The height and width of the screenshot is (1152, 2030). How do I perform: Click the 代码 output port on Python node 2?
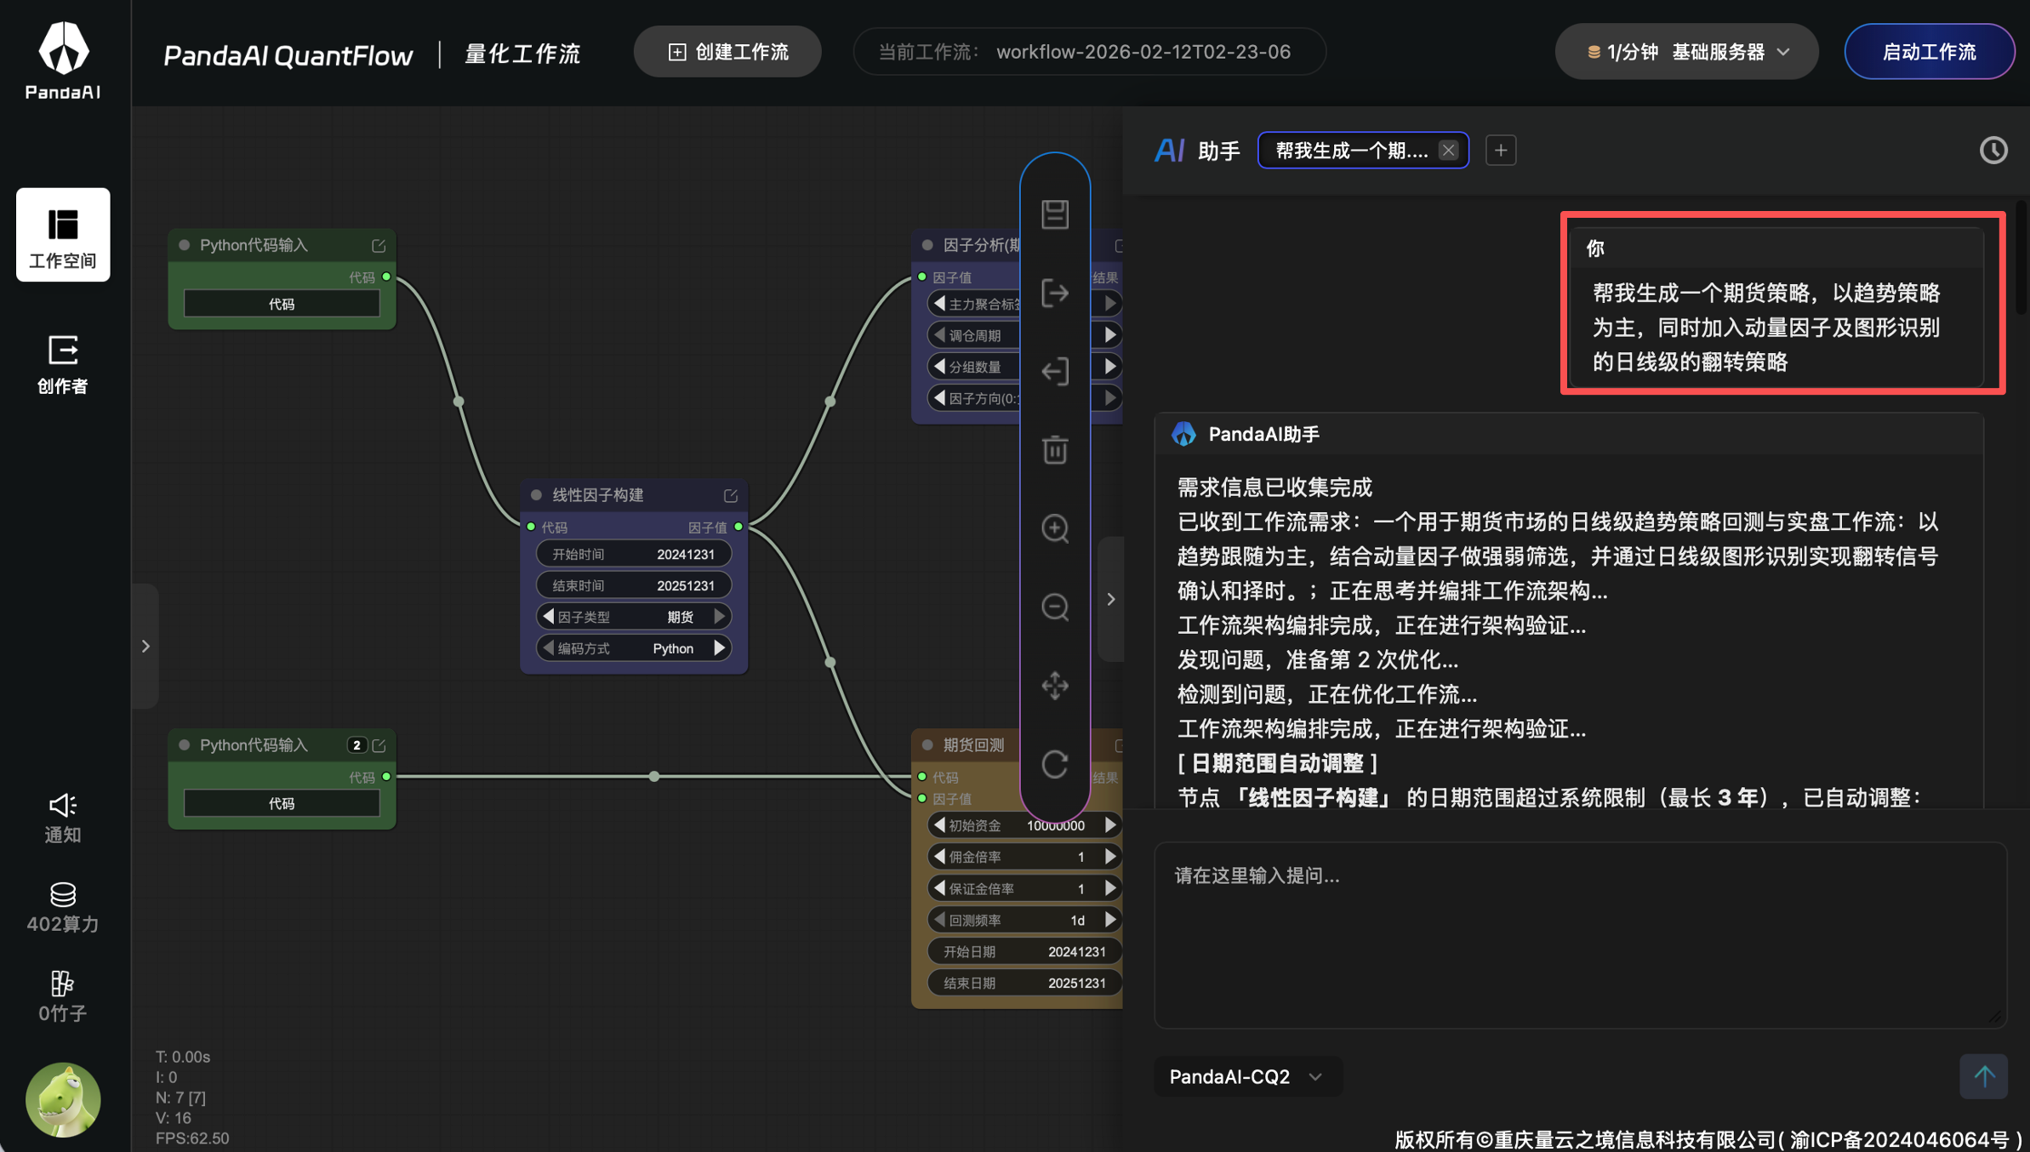point(387,777)
